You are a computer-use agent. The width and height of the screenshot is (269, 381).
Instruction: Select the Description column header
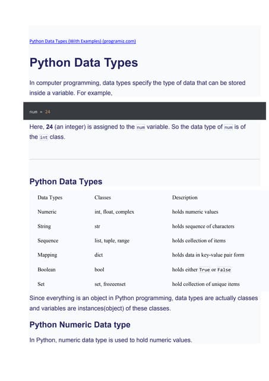[185, 198]
